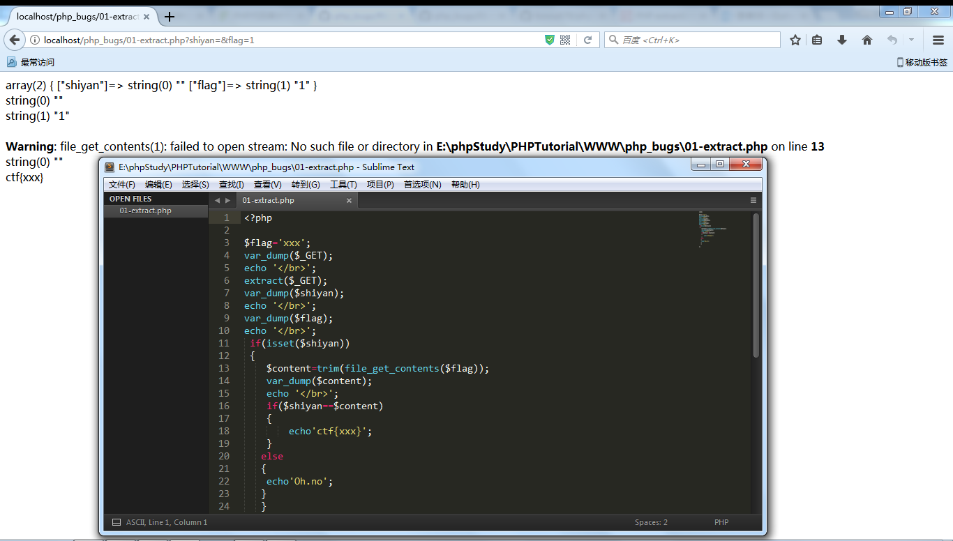
Task: Change indentation via Spaces: 2
Action: (x=651, y=522)
